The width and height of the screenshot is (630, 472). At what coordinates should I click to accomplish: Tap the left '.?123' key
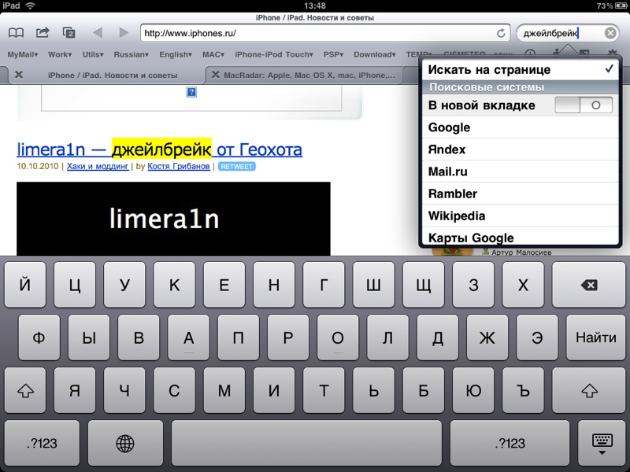click(x=42, y=443)
